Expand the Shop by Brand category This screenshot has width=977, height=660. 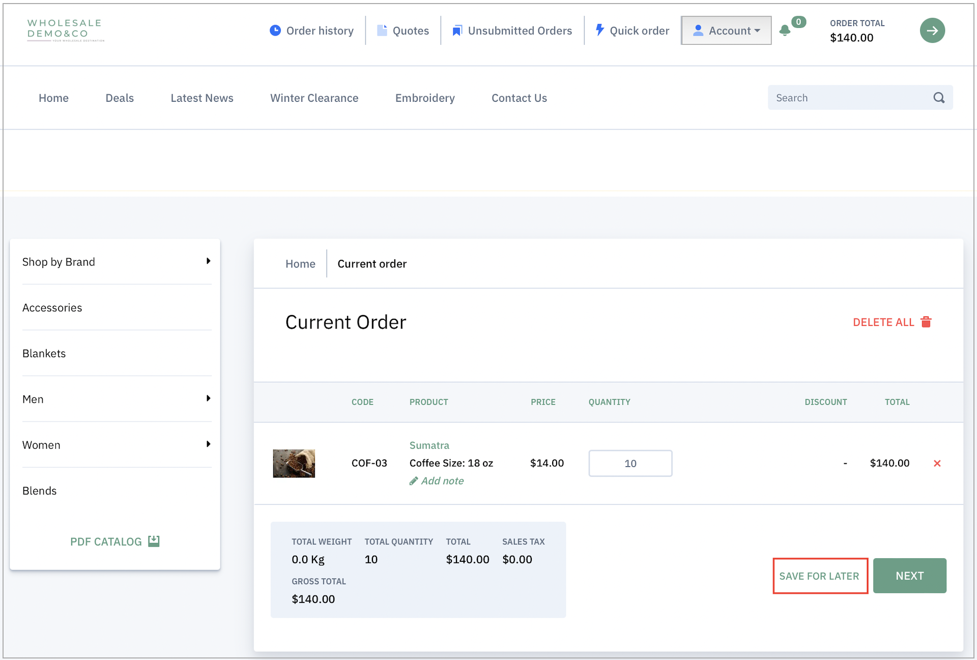[x=208, y=261]
